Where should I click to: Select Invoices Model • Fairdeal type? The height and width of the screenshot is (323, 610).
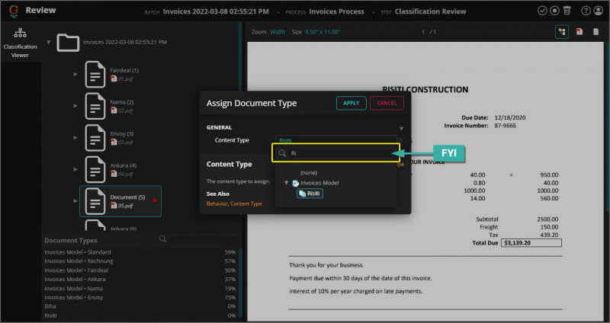[x=140, y=270]
